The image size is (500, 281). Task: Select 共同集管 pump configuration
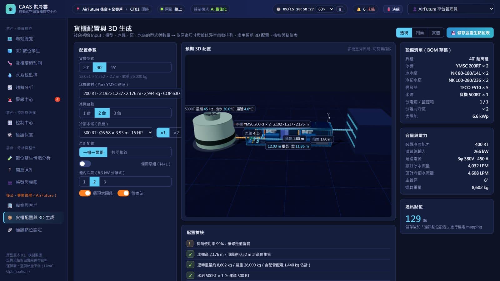coord(119,152)
